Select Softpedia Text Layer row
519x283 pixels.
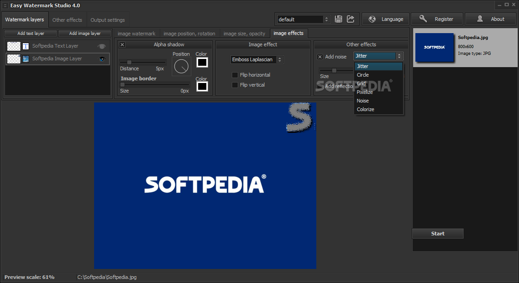click(58, 46)
